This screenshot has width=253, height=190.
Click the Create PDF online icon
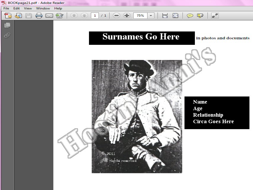pos(8,16)
